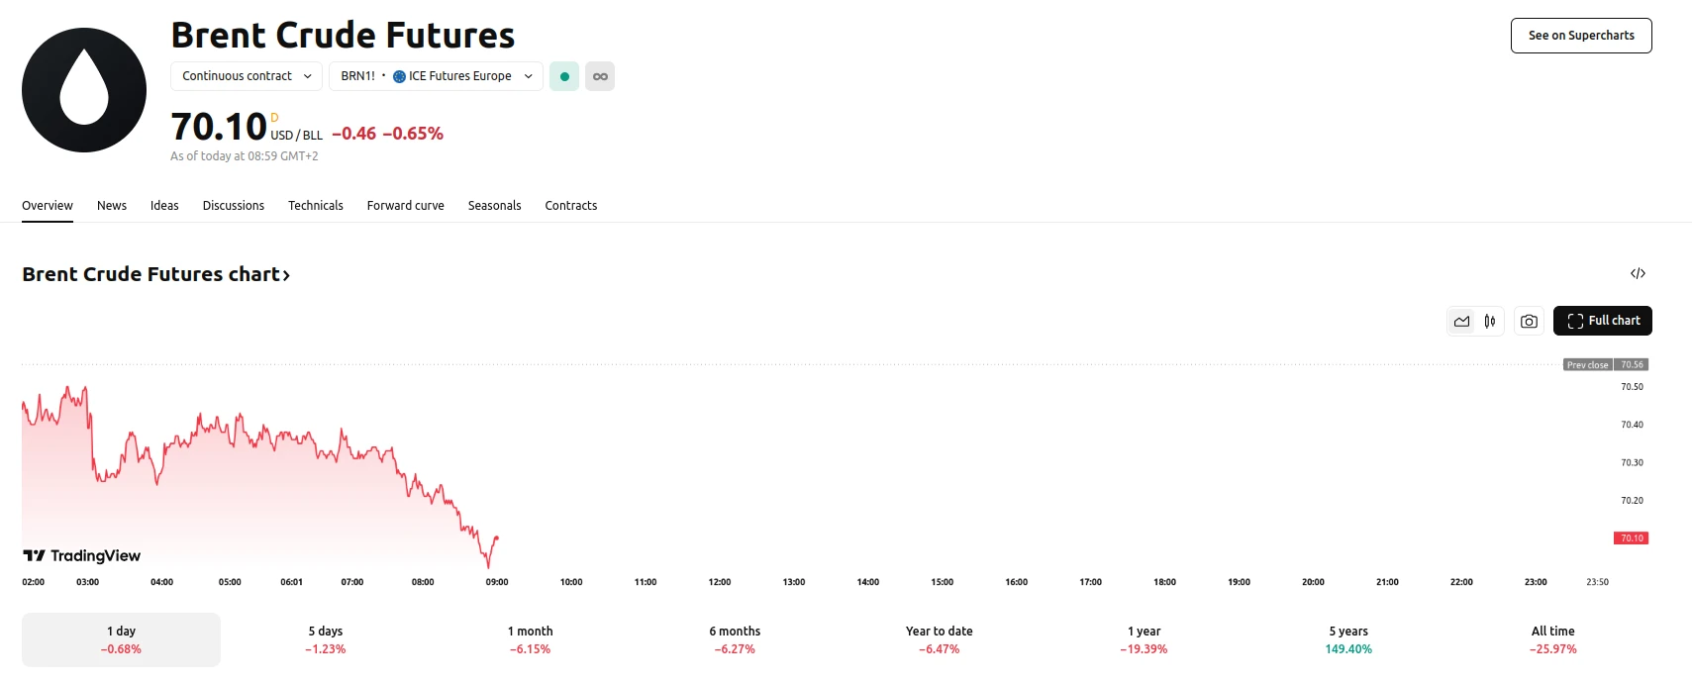Select the area chart type icon

(x=1461, y=321)
